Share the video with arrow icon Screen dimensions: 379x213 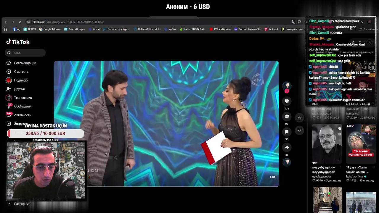287,147
